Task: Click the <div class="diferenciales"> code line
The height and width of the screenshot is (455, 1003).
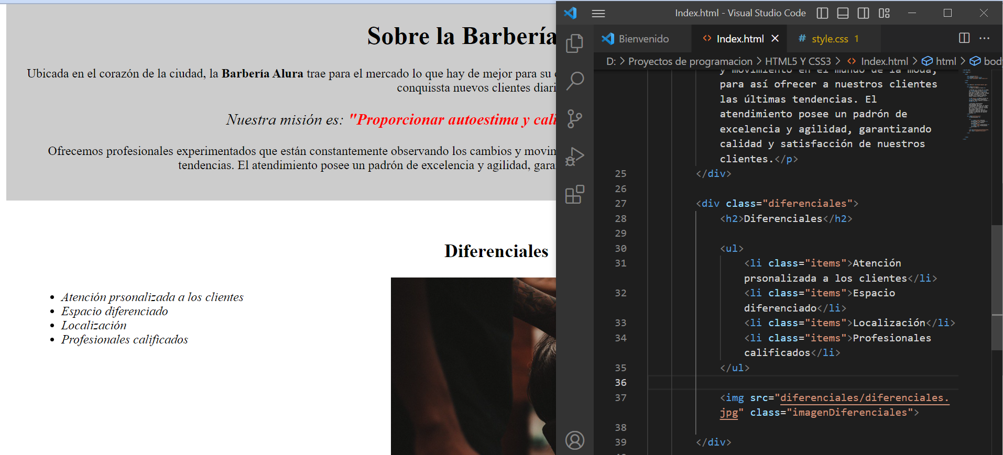Action: click(777, 203)
